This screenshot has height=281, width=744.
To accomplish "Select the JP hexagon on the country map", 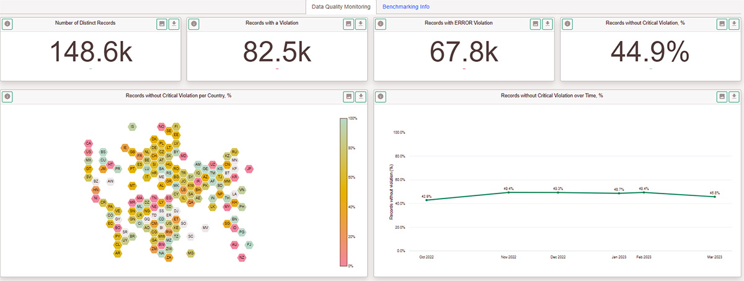I will click(x=249, y=168).
